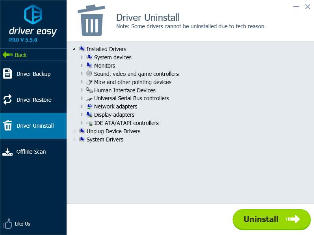The height and width of the screenshot is (235, 314).
Task: Close the Driver Easy window
Action: [308, 7]
